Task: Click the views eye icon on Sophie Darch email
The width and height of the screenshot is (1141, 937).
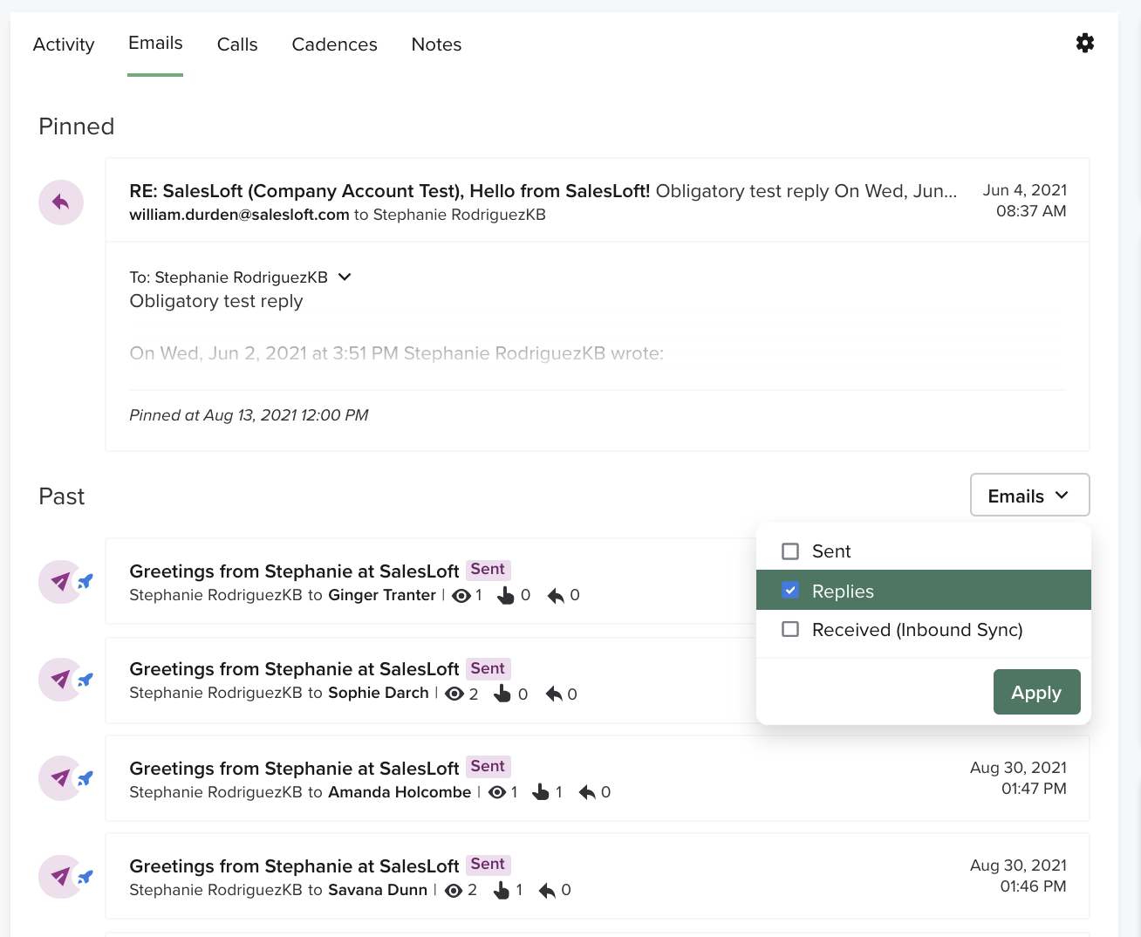Action: click(454, 694)
